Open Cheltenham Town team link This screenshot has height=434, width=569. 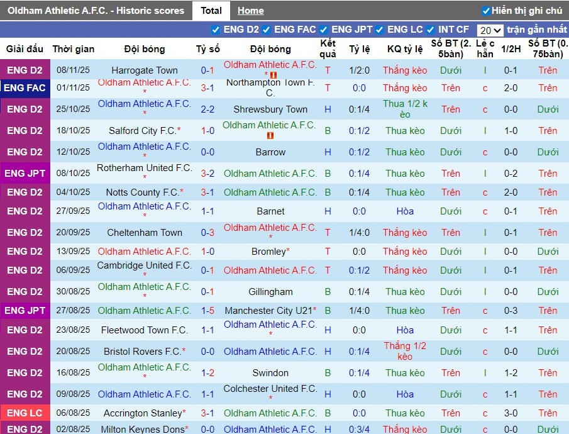145,233
